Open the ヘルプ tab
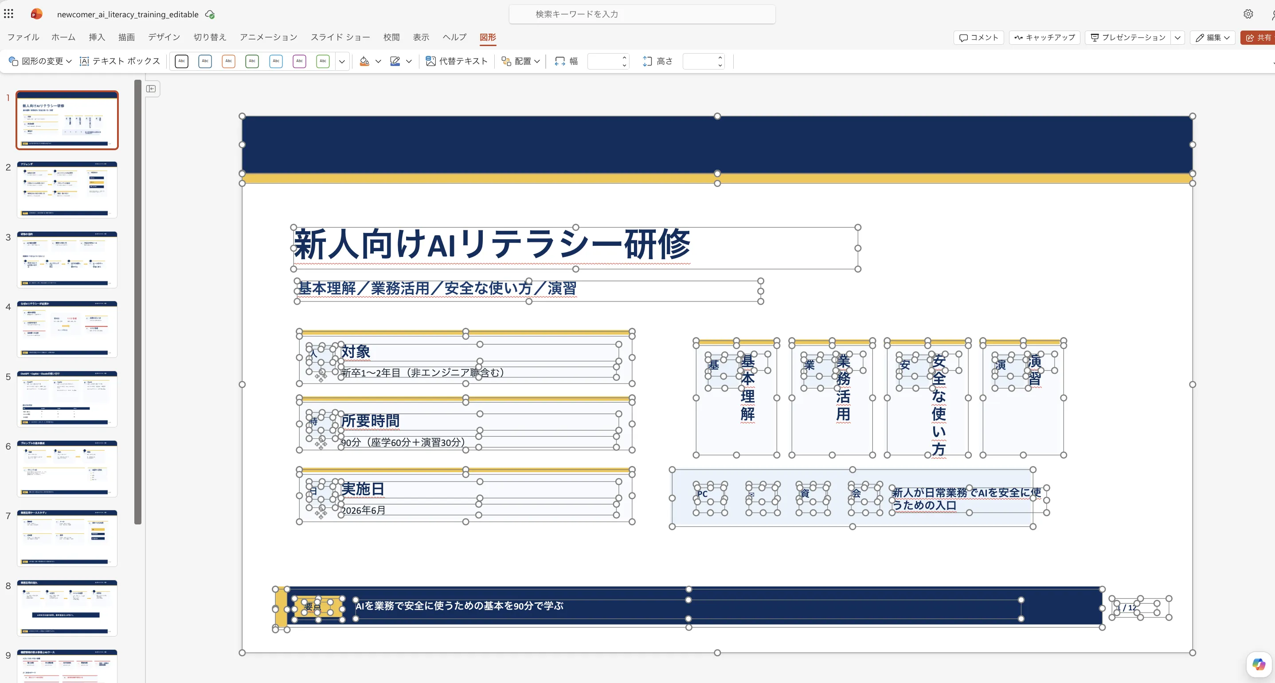1275x683 pixels. pyautogui.click(x=454, y=37)
